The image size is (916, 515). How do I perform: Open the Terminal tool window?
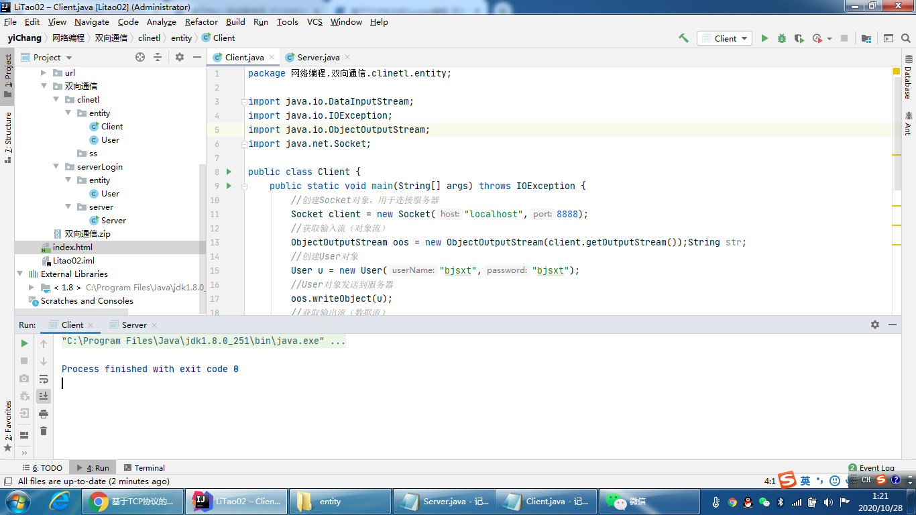coord(144,467)
